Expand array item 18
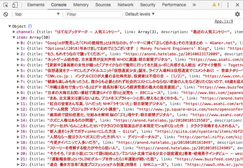243x168 pixels. pos(18,142)
